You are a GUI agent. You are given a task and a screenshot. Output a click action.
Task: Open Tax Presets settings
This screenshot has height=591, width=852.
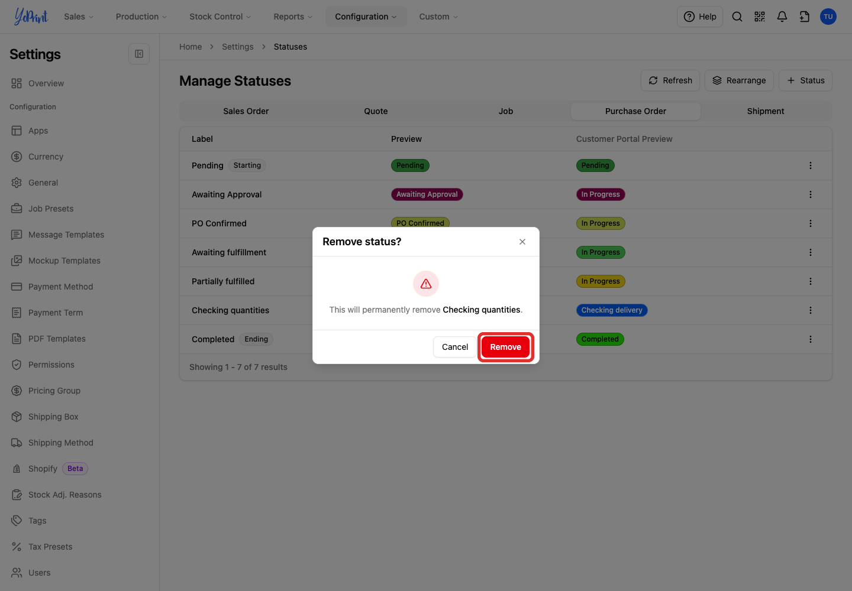(79, 547)
